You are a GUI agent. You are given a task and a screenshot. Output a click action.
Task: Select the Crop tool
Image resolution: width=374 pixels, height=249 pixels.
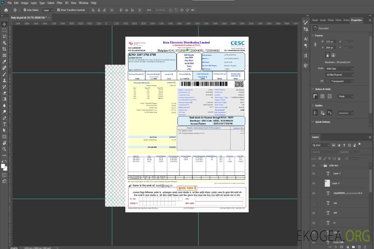point(5,49)
